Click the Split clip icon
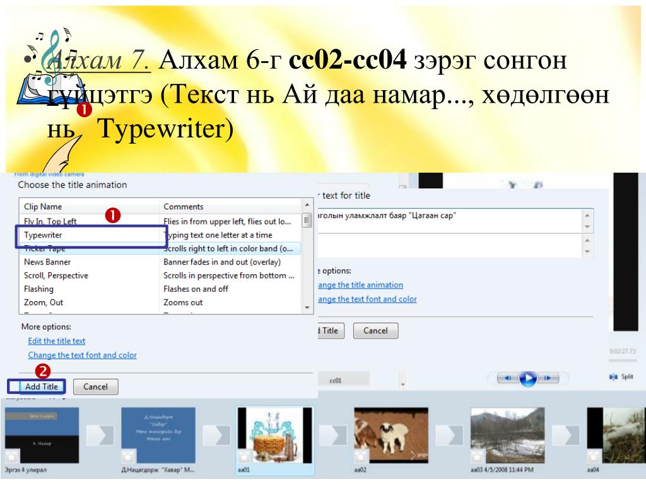The height and width of the screenshot is (484, 646). [613, 377]
